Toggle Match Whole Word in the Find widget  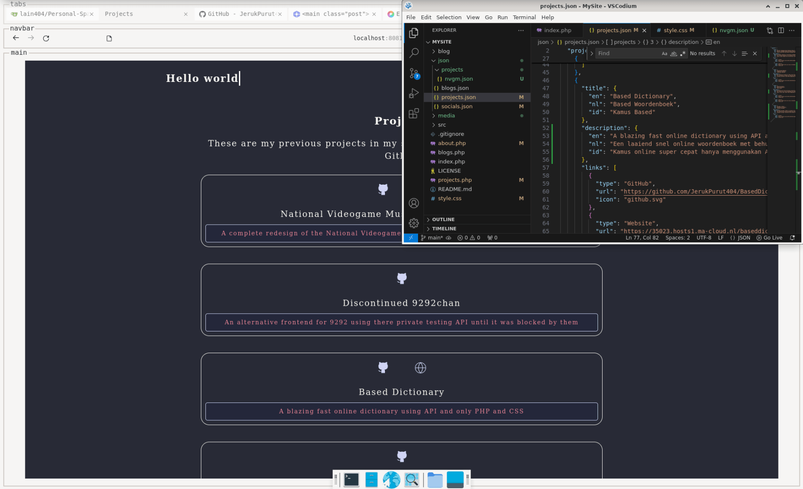click(673, 53)
